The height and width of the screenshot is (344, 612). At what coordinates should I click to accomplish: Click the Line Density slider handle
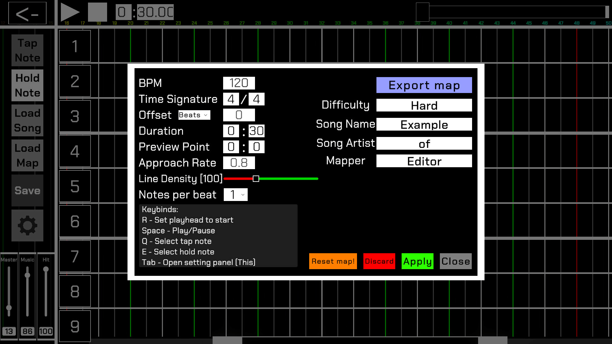tap(256, 179)
